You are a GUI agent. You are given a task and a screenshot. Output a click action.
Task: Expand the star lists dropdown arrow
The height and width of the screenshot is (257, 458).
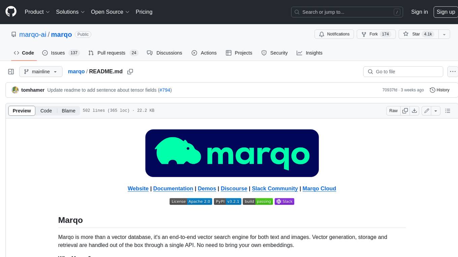click(x=444, y=34)
